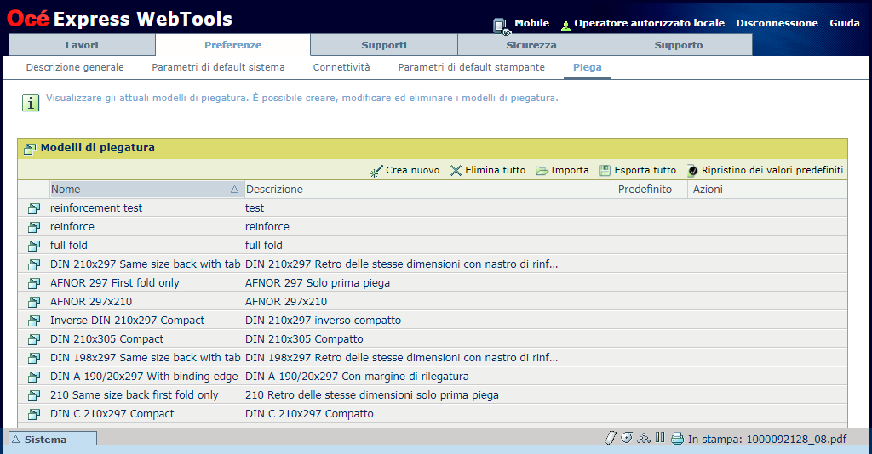Image resolution: width=872 pixels, height=454 pixels.
Task: Open the Guida help link
Action: 845,23
